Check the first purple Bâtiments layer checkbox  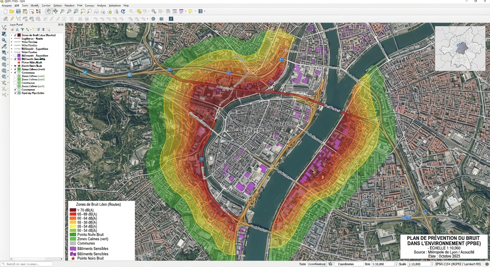(15, 56)
